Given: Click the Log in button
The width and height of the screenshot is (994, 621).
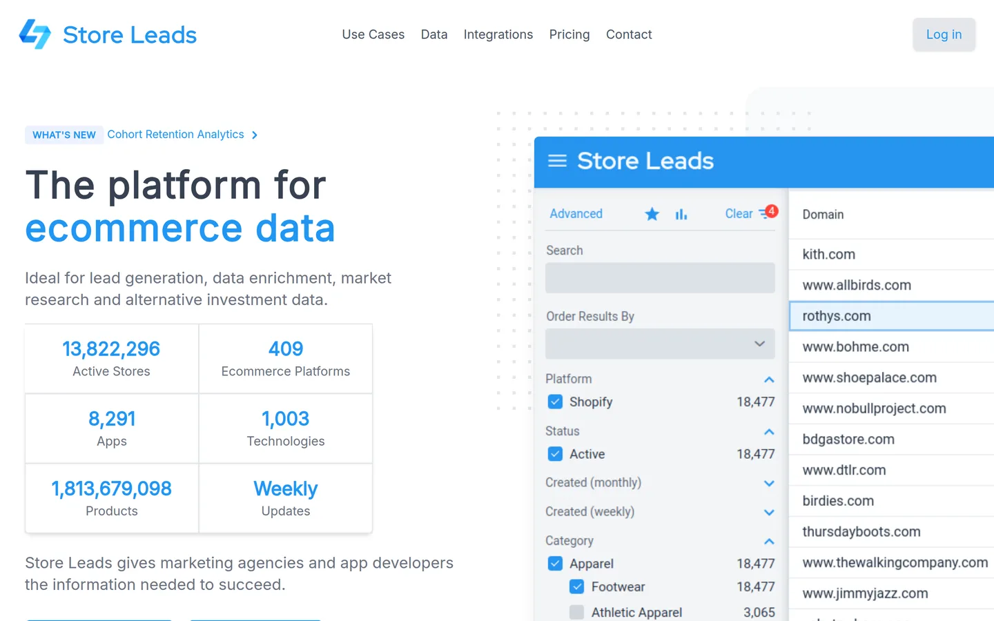Looking at the screenshot, I should point(944,34).
